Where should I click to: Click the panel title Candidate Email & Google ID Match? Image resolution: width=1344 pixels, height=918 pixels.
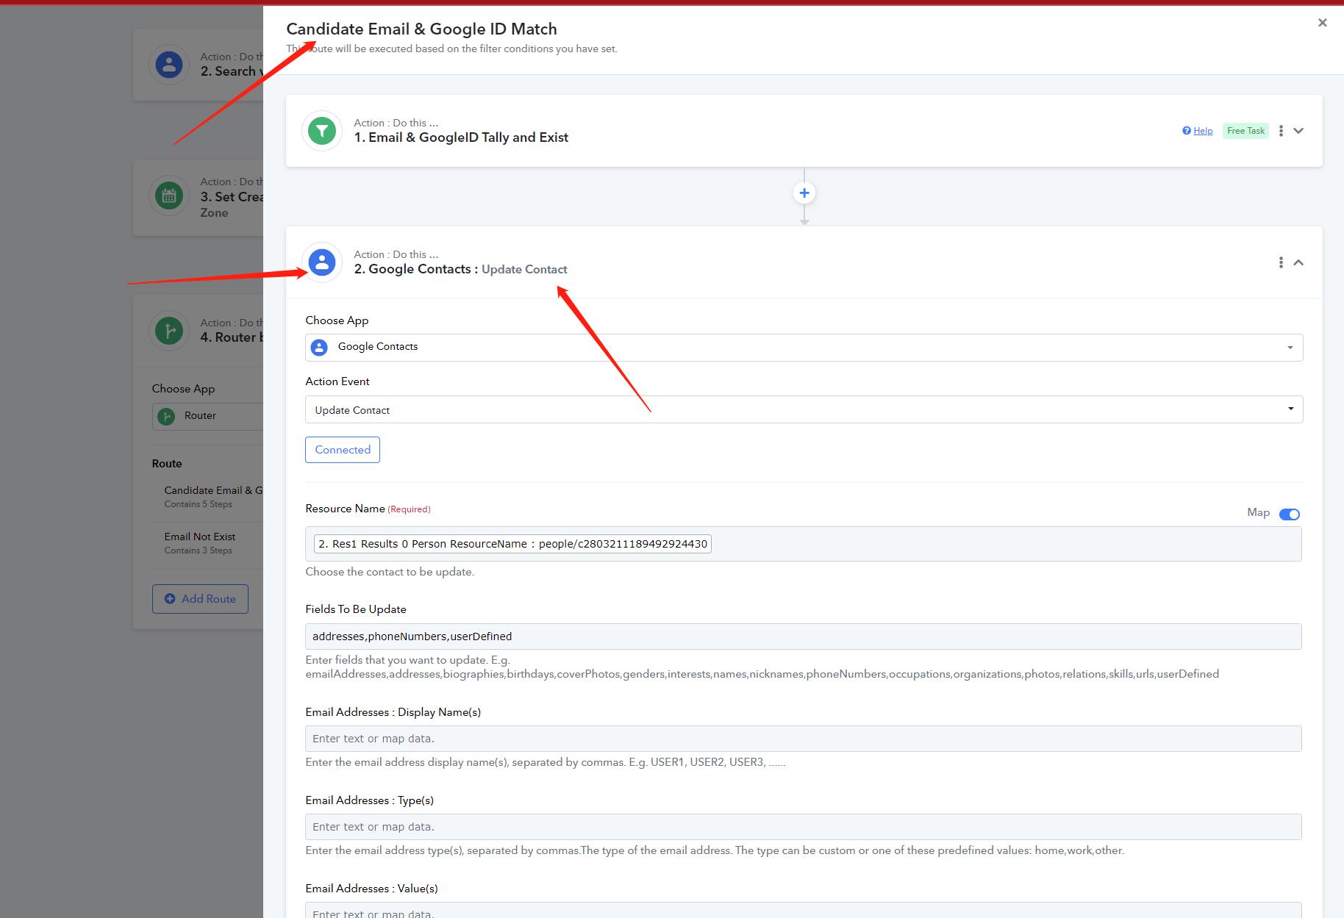pos(421,29)
